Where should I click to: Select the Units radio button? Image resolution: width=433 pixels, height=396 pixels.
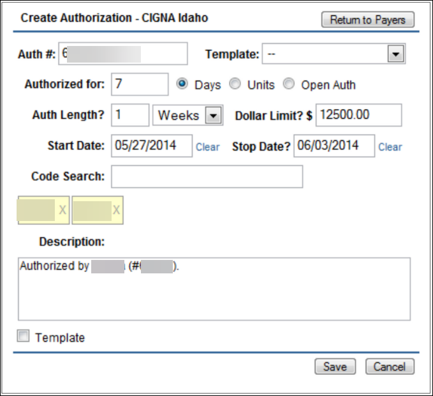(235, 84)
